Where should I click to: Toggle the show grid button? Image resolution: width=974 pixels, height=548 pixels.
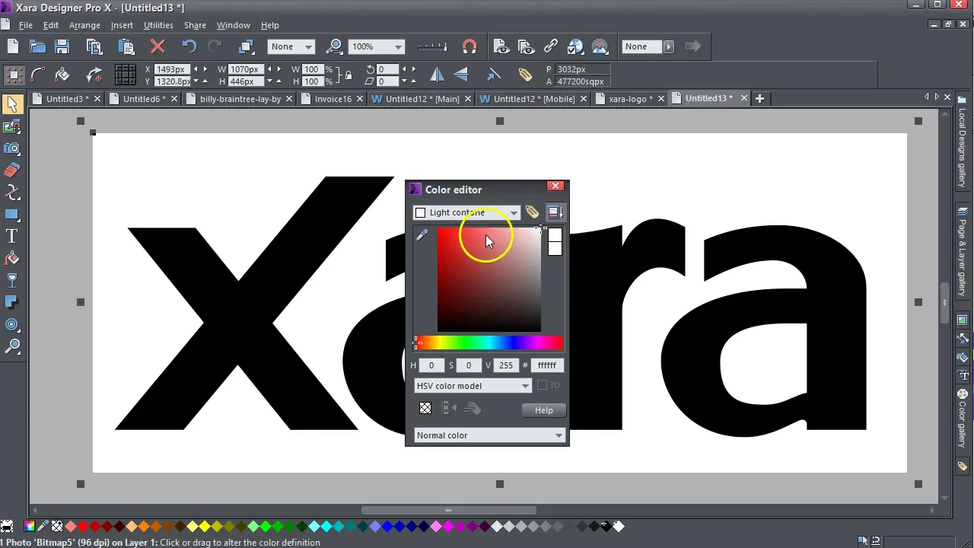point(126,75)
